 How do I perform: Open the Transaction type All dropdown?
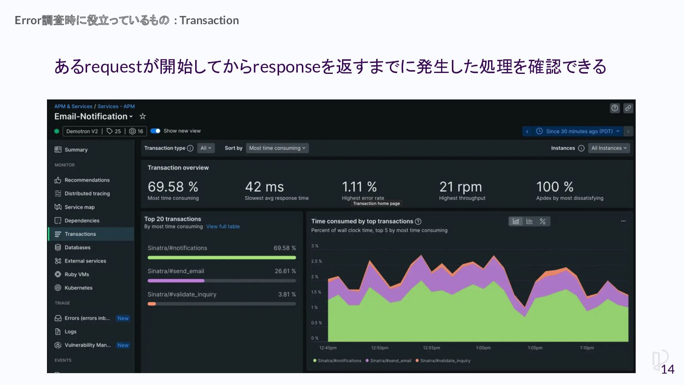[x=206, y=148]
